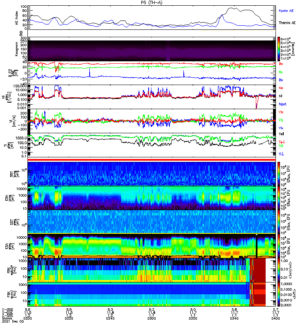Image resolution: width=307 pixels, height=327 pixels.
Task: Select the green "Ti∥" temperature legend label
Action: pyautogui.click(x=281, y=146)
